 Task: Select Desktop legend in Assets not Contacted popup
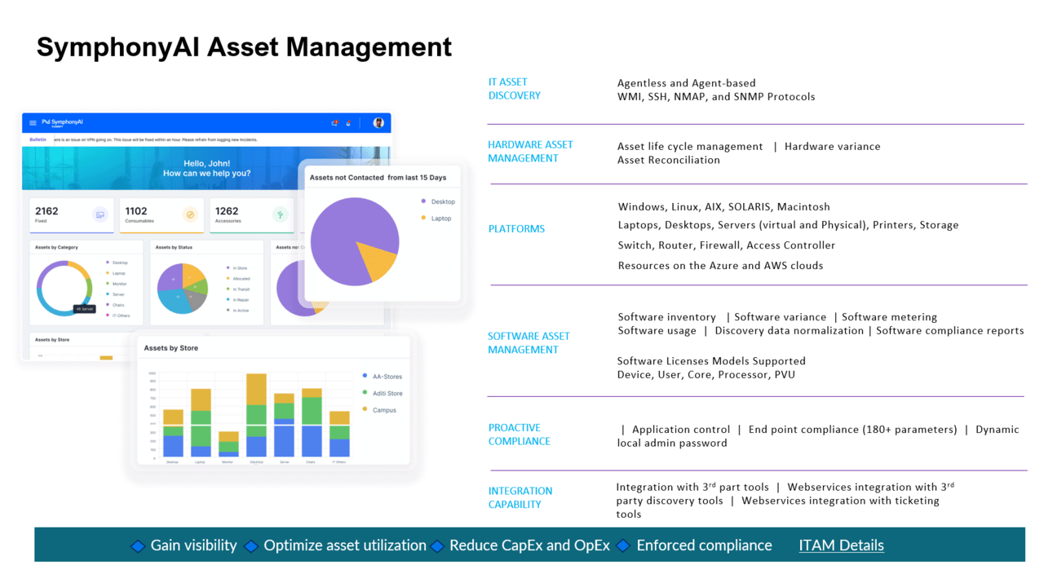(438, 201)
